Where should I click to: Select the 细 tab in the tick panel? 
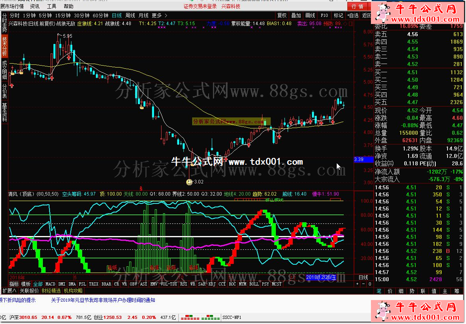pos(401,291)
